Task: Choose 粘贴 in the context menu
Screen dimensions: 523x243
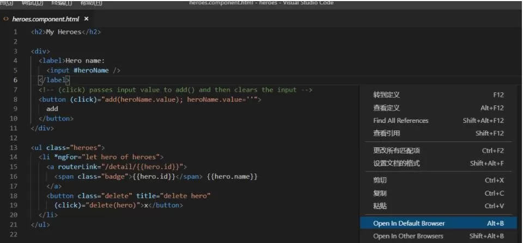Action: [x=438, y=206]
